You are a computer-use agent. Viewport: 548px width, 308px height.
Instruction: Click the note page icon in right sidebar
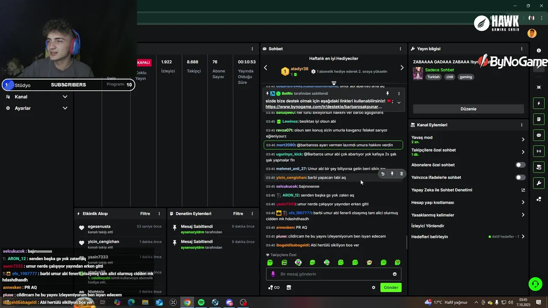[539, 119]
